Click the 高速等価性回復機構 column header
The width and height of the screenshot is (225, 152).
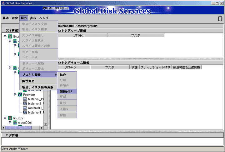187,67
